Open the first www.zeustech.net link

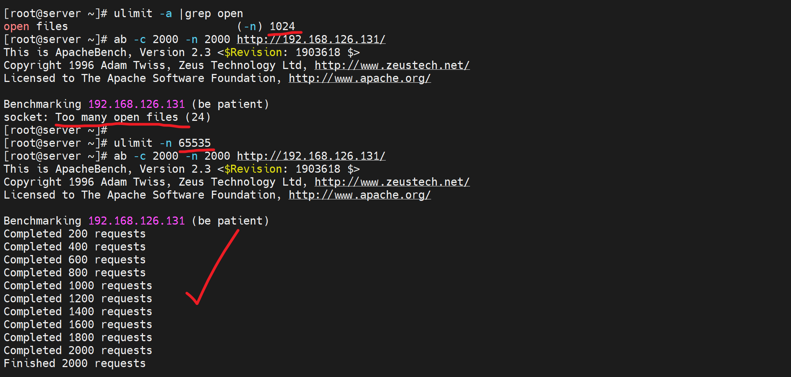tap(392, 65)
